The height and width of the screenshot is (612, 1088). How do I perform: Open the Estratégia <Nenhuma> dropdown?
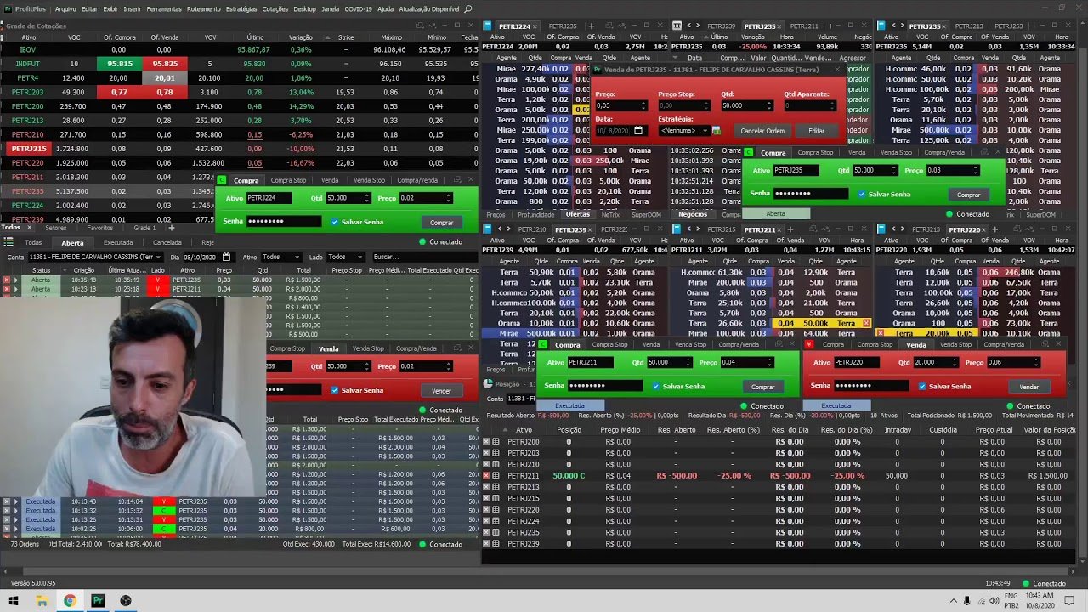[x=683, y=131]
